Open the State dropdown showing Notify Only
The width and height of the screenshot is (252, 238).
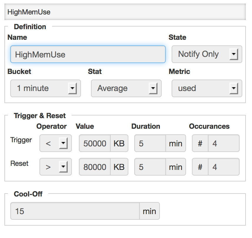(x=207, y=54)
